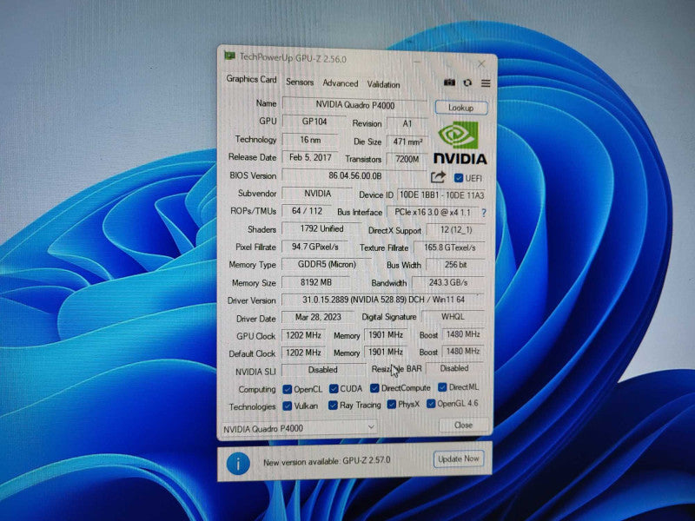Open the NVIDIA Quadro P4000 GPU dropdown
Viewport: 695px width, 521px height.
click(x=299, y=428)
